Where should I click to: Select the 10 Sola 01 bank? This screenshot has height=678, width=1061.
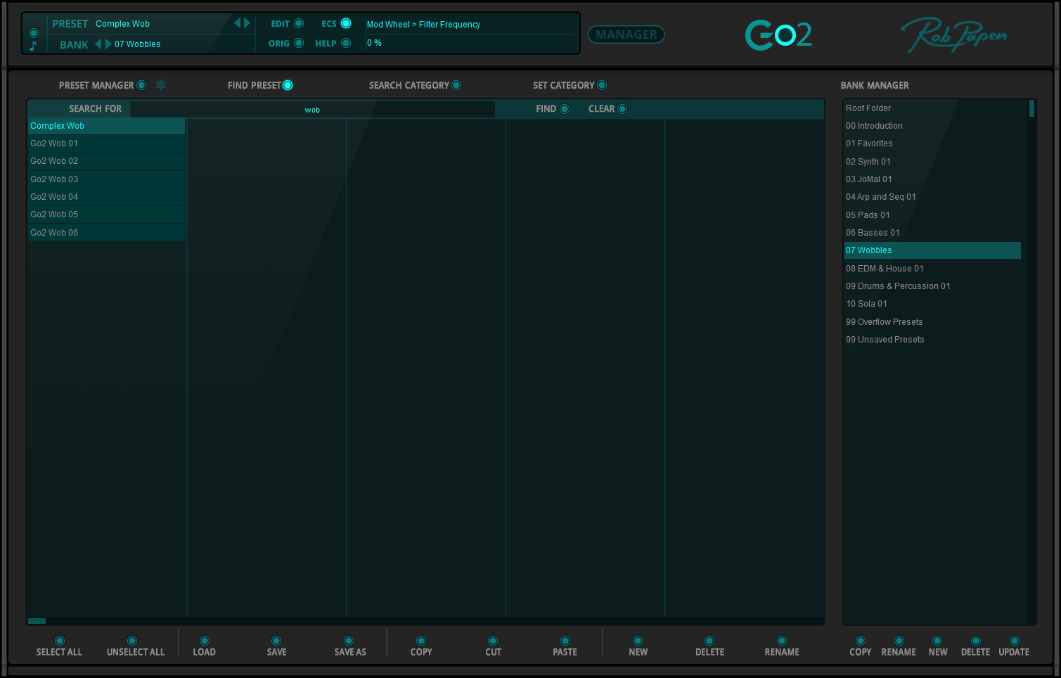(x=932, y=304)
